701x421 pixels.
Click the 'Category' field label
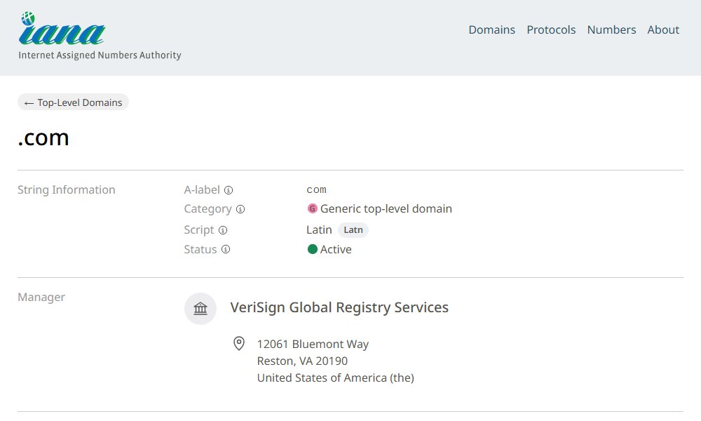pyautogui.click(x=208, y=209)
